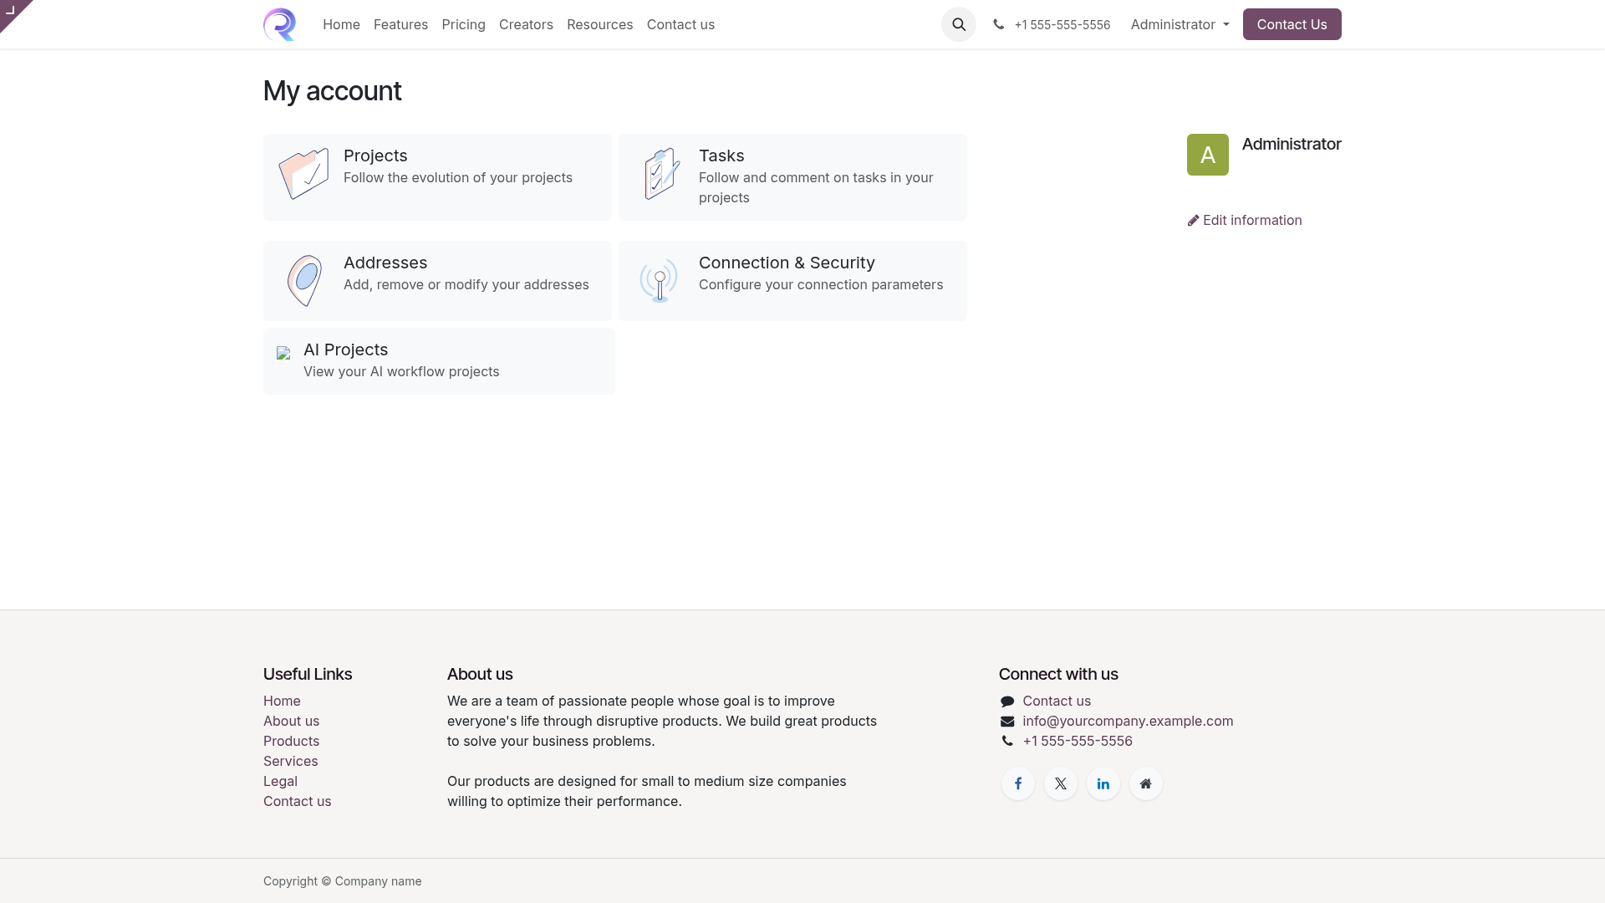The height and width of the screenshot is (903, 1605).
Task: Click the home icon in social buttons
Action: 1146,783
